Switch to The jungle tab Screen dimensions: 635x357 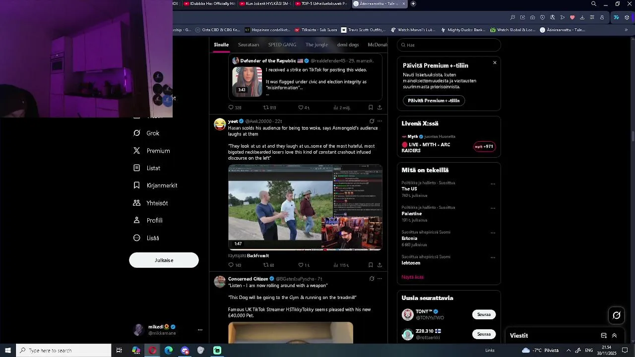point(317,45)
